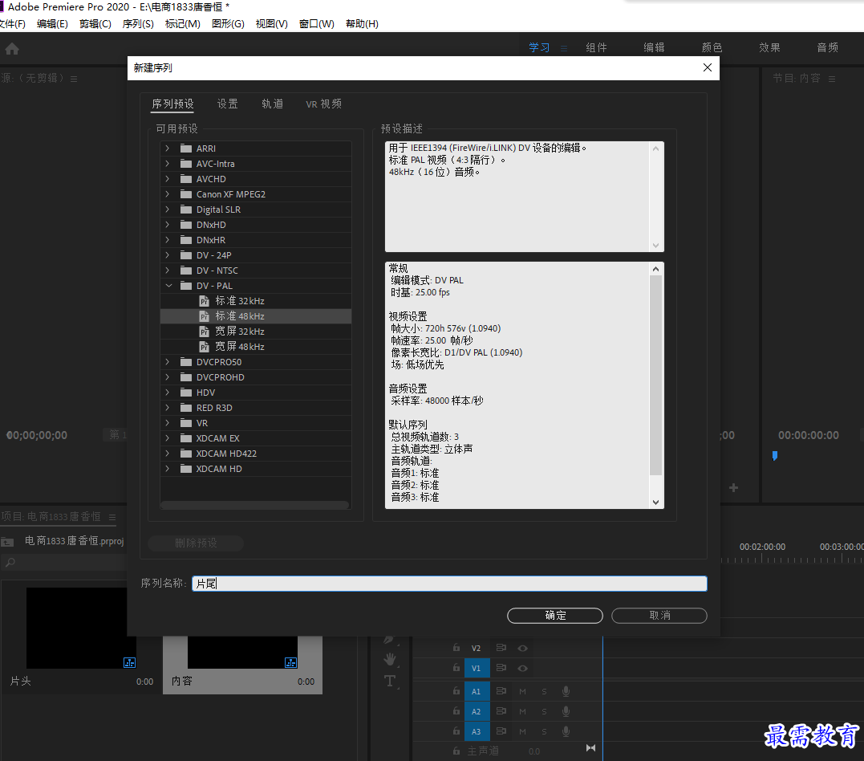Toggle V1 track targeting

coord(476,668)
